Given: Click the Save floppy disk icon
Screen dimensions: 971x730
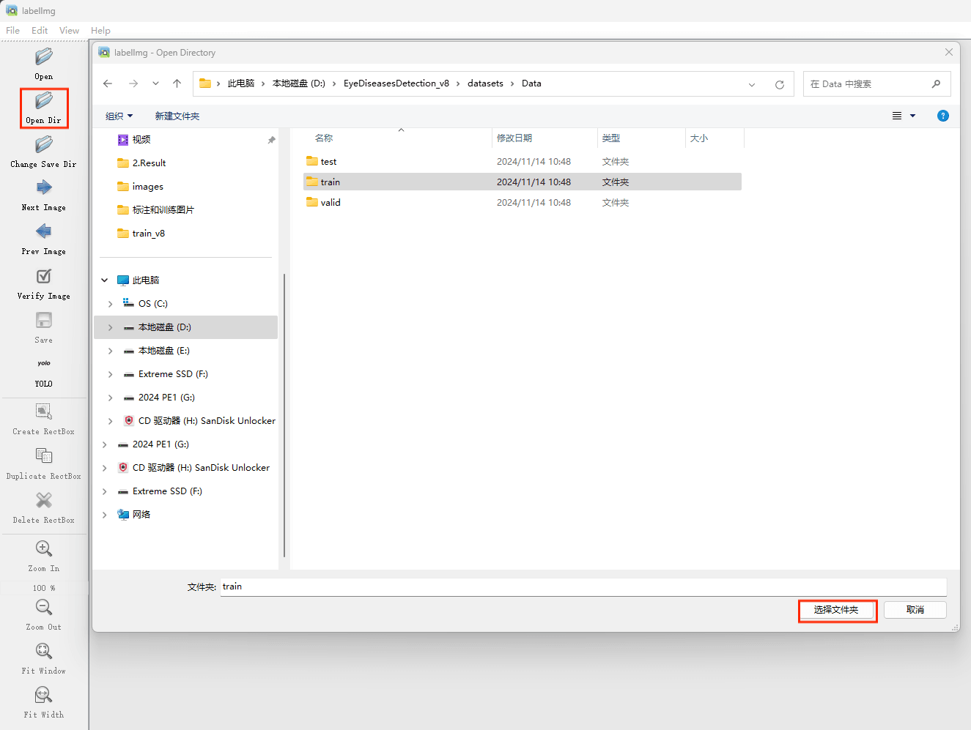Looking at the screenshot, I should [44, 320].
